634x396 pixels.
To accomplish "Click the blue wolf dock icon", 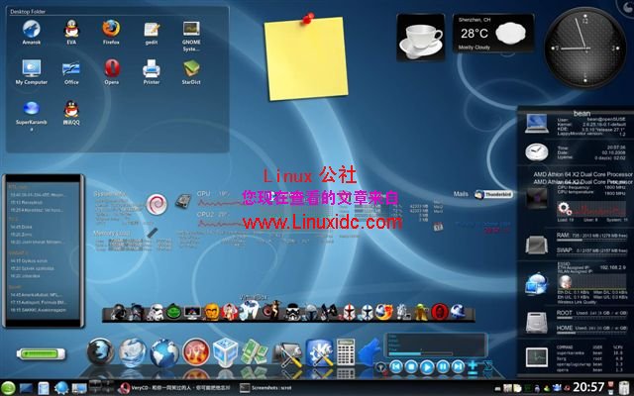I will click(x=370, y=352).
